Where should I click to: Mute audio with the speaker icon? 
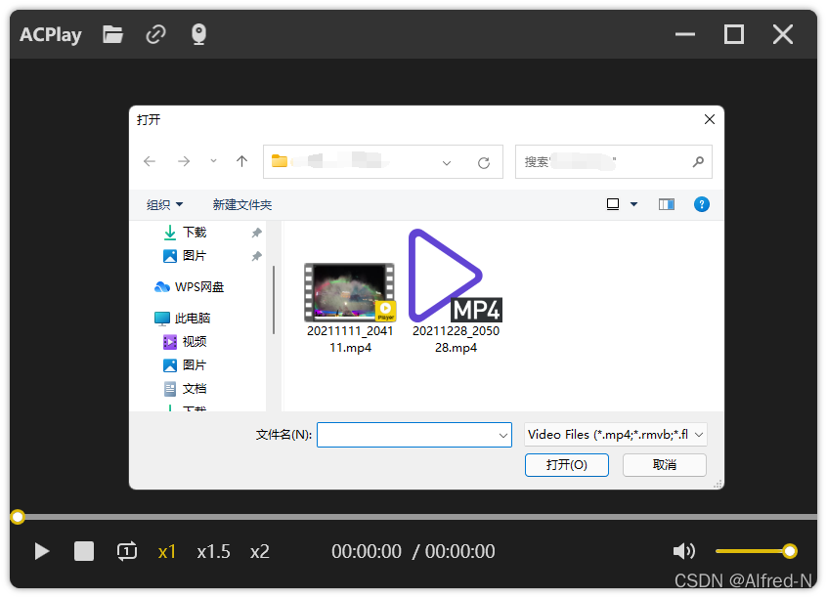pyautogui.click(x=684, y=551)
